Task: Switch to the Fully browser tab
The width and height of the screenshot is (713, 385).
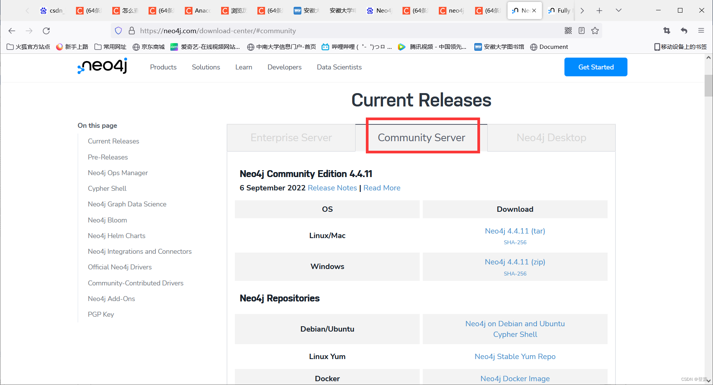Action: [560, 11]
